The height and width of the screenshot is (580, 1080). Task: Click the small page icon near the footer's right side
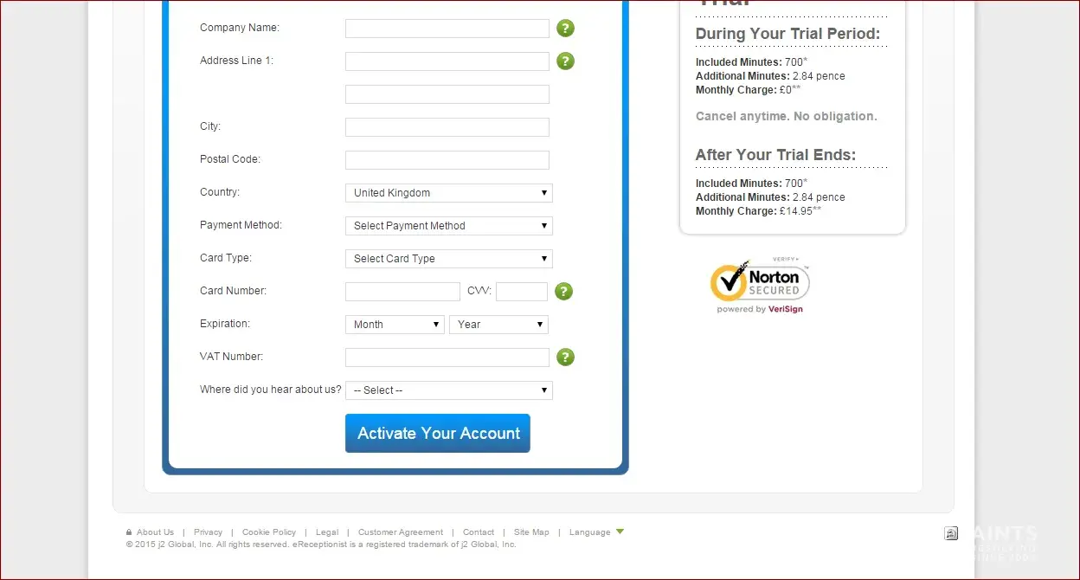tap(951, 533)
